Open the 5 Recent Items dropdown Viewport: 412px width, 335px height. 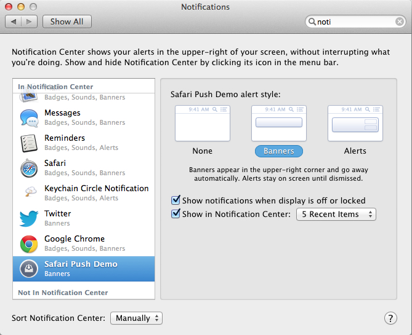point(336,214)
